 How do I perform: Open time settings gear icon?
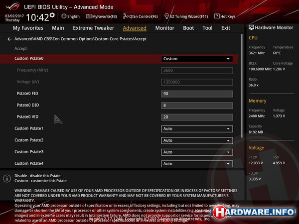tap(52, 15)
